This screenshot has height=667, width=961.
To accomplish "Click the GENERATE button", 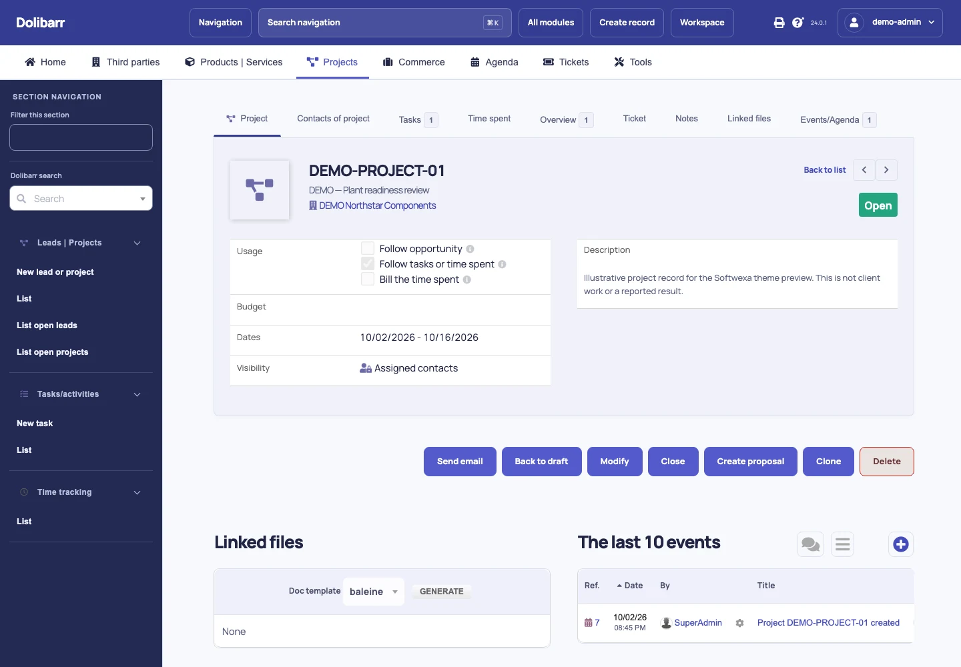I will pos(441,592).
